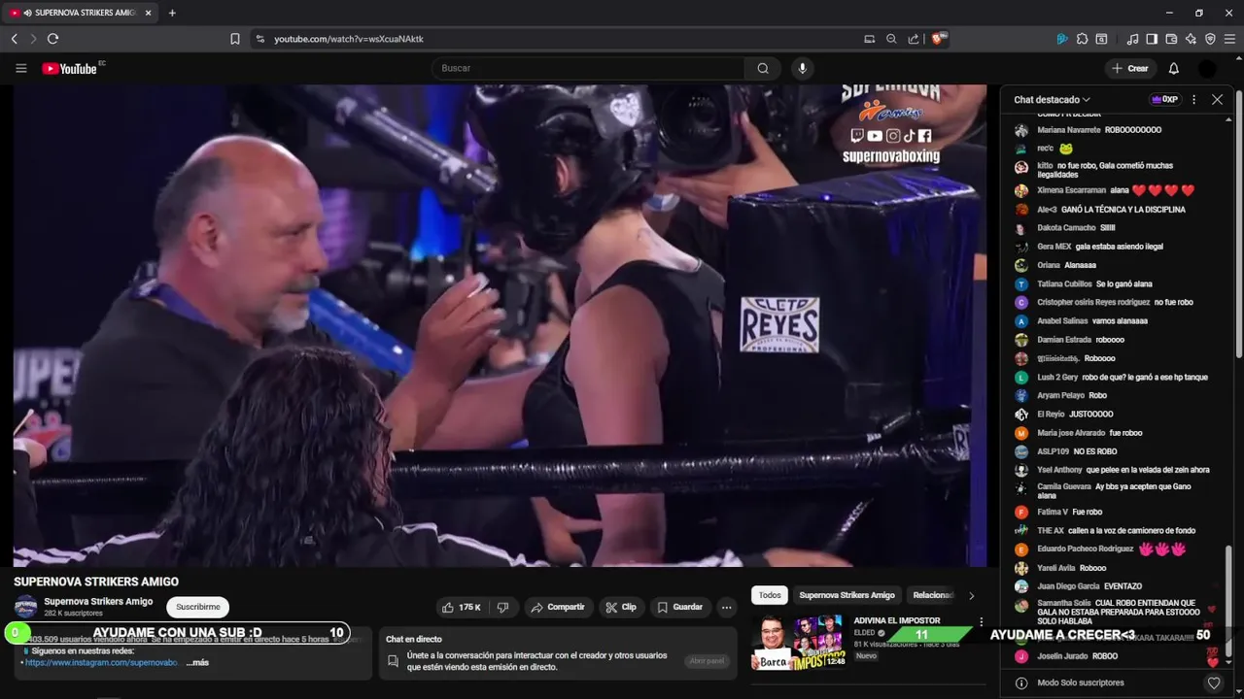Go to YouTube home via logo

coord(70,68)
